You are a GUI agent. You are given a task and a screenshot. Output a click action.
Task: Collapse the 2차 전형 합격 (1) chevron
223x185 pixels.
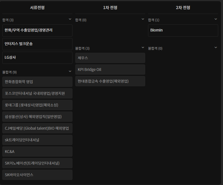(216, 19)
